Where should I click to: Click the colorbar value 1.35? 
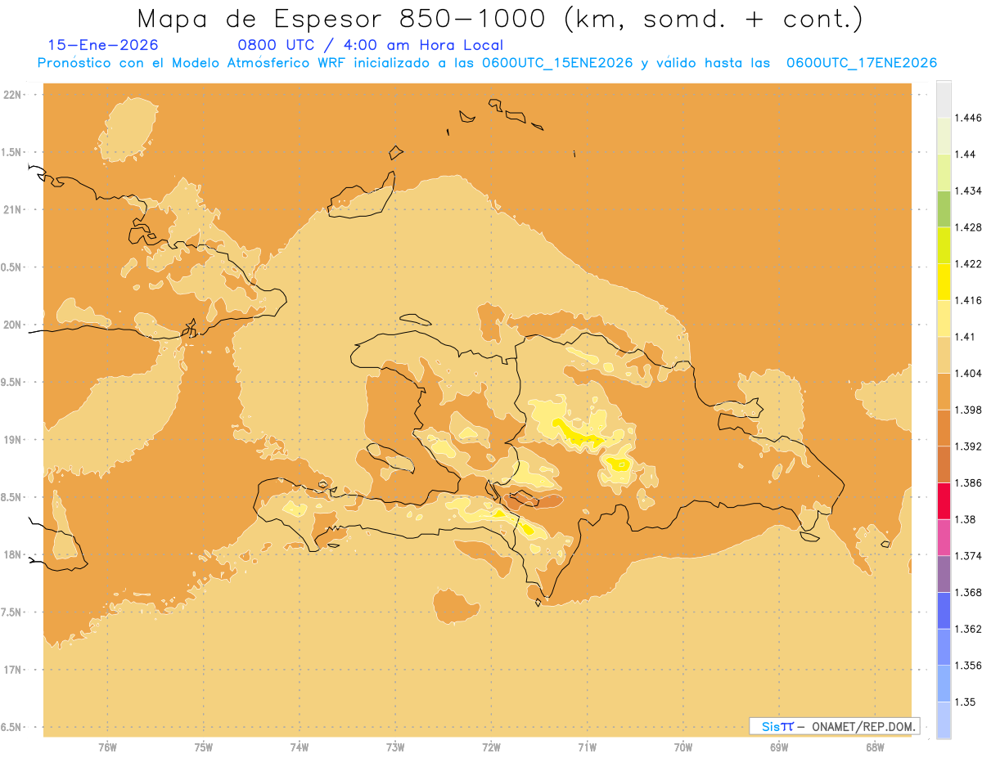coord(966,702)
